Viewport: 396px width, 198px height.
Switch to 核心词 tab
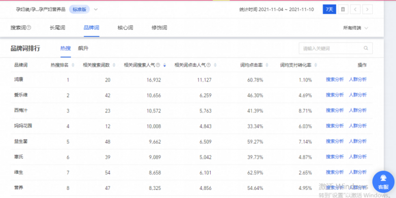click(125, 28)
